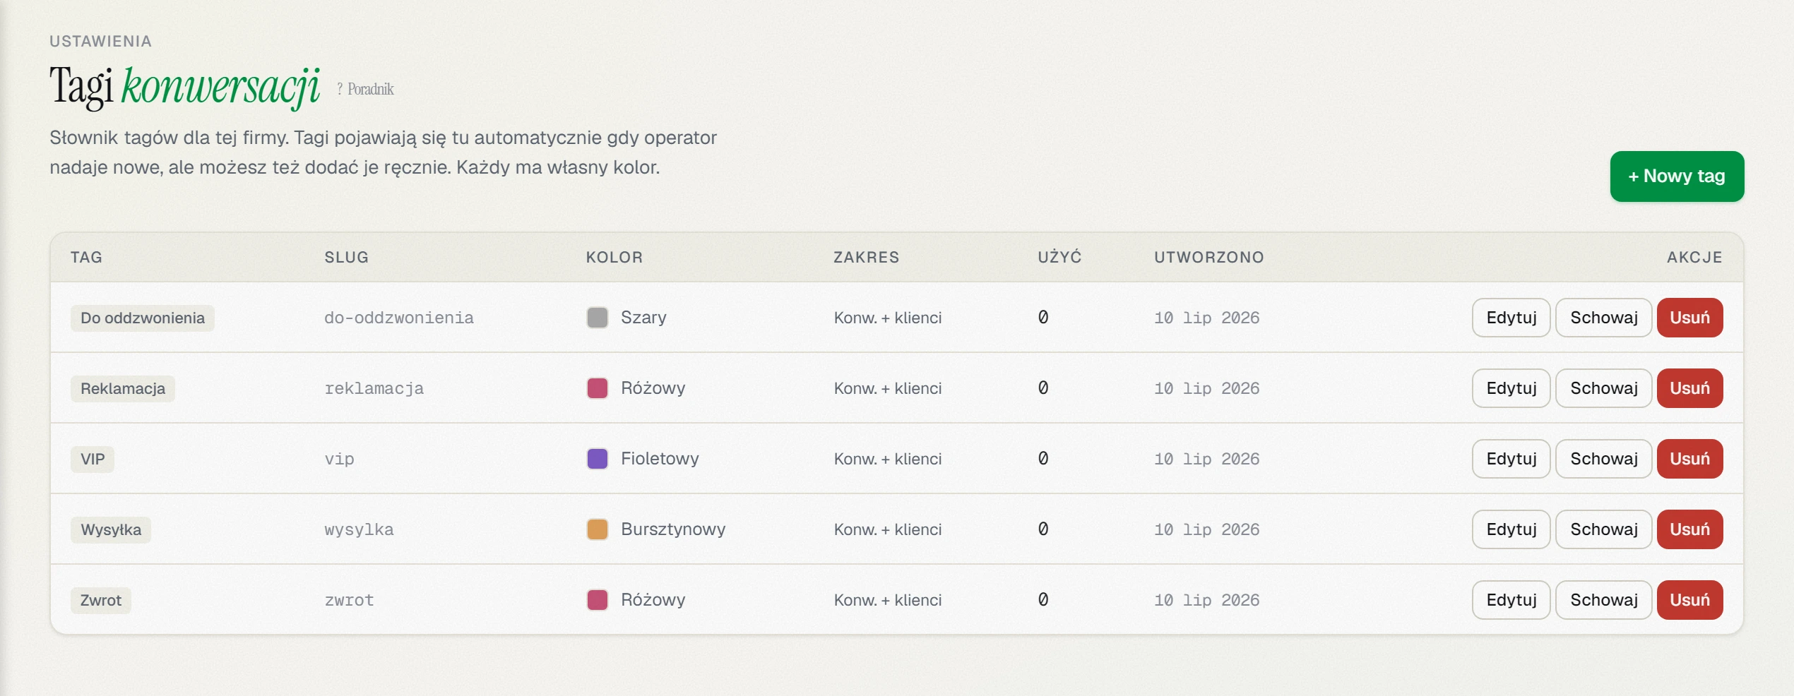Click the Fioletowy color name
Image resolution: width=1794 pixels, height=696 pixels.
(660, 459)
